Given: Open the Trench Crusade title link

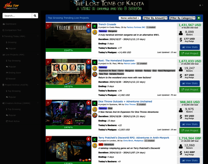Looking at the screenshot, I should click(x=107, y=24).
